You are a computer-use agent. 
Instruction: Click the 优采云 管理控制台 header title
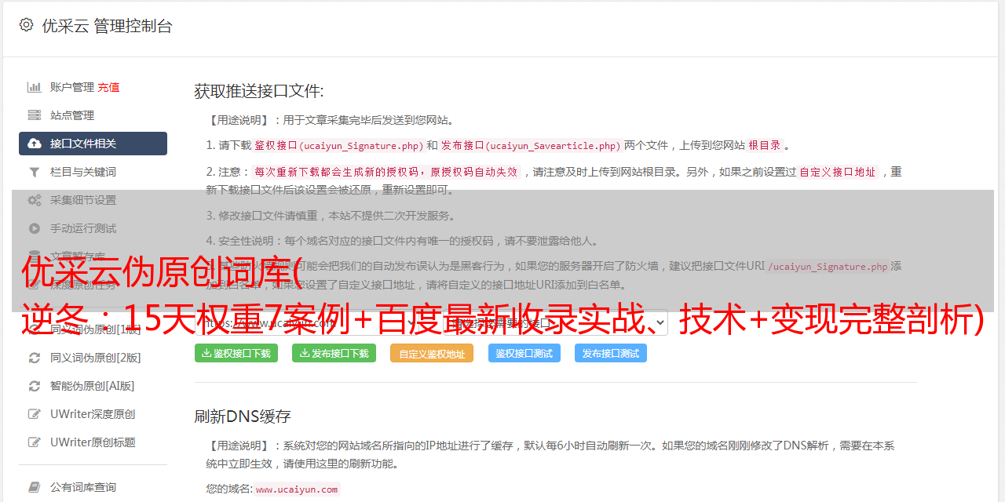coord(107,26)
